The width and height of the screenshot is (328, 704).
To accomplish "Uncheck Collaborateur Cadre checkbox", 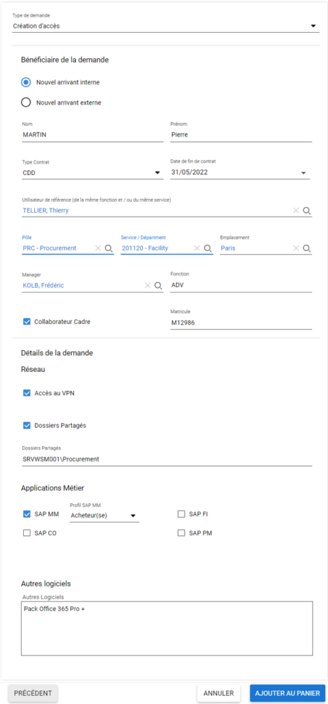I will pyautogui.click(x=27, y=321).
